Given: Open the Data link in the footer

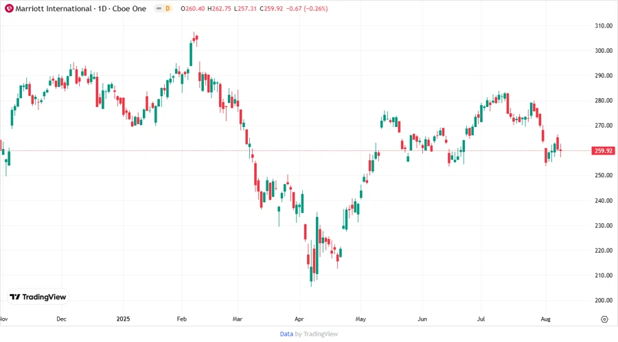Looking at the screenshot, I should (286, 334).
